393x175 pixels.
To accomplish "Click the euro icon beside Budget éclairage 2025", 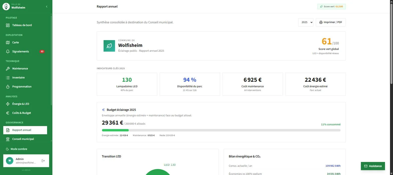I will point(103,110).
